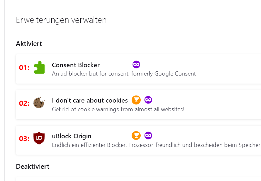Screen dimensions: 261x181
Task: Click the red 01: label
Action: pyautogui.click(x=24, y=68)
